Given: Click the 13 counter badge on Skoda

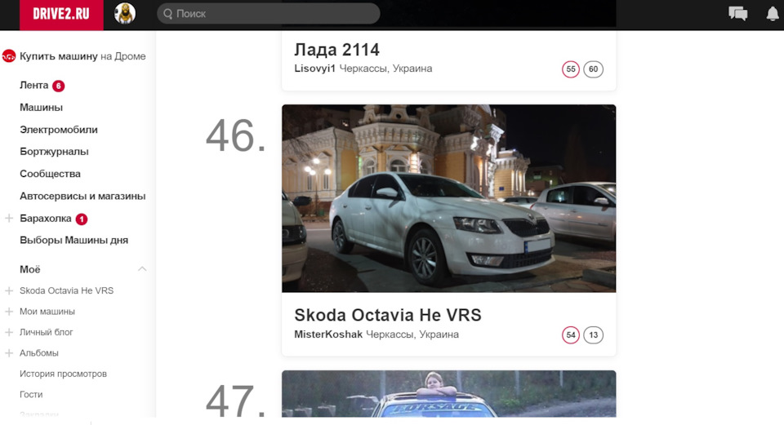Looking at the screenshot, I should (x=593, y=334).
